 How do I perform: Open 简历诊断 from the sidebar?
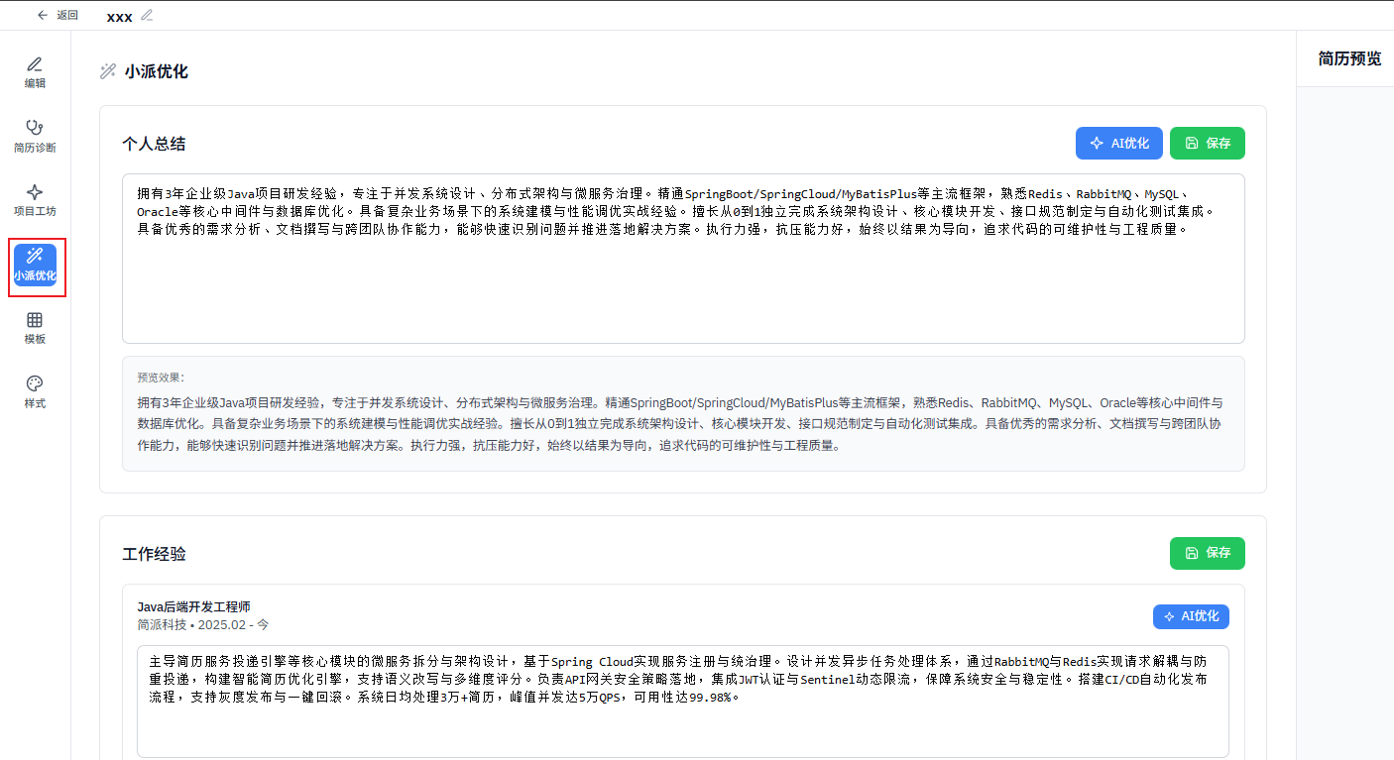click(x=35, y=137)
